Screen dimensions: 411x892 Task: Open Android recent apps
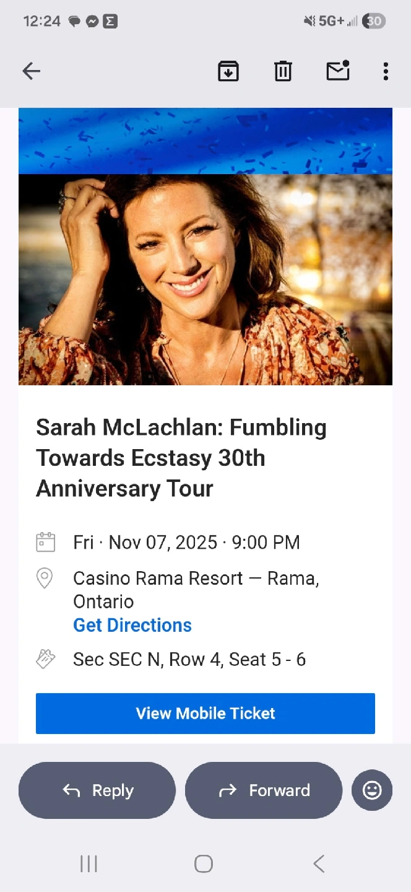[89, 864]
